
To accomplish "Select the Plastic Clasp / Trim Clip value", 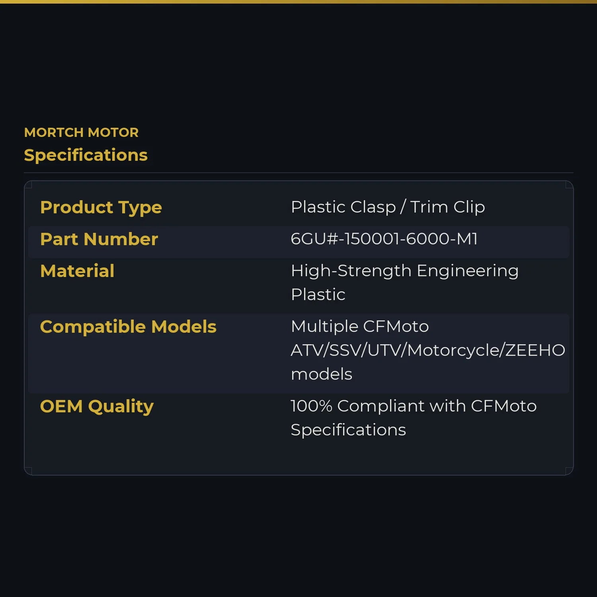I will click(x=388, y=207).
